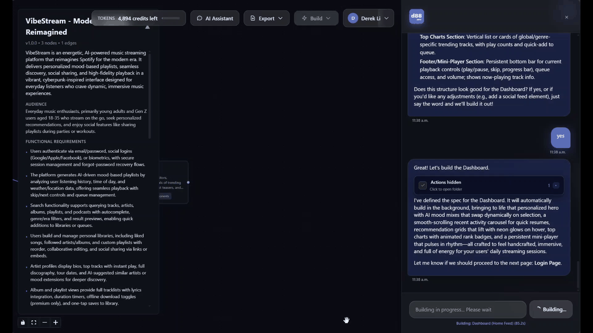Toggle the tokens credits indicator switch
The height and width of the screenshot is (333, 593).
tap(170, 18)
